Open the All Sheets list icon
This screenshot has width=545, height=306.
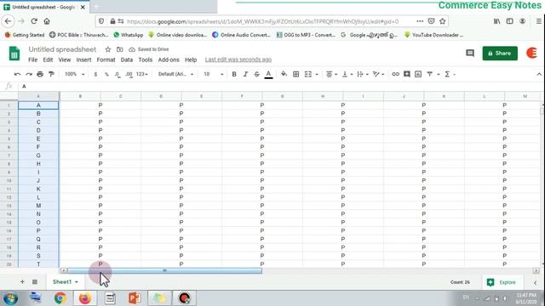(x=35, y=281)
